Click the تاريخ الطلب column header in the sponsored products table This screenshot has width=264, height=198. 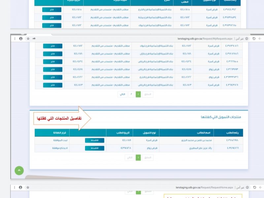(119, 133)
